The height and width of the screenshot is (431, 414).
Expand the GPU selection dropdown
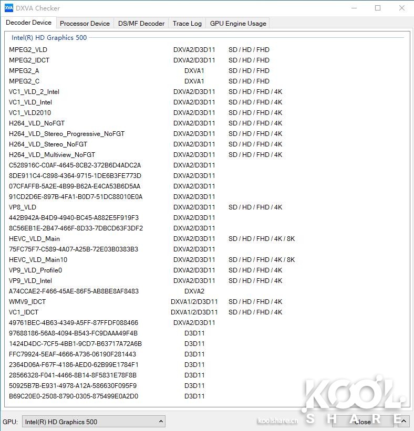[x=94, y=422]
